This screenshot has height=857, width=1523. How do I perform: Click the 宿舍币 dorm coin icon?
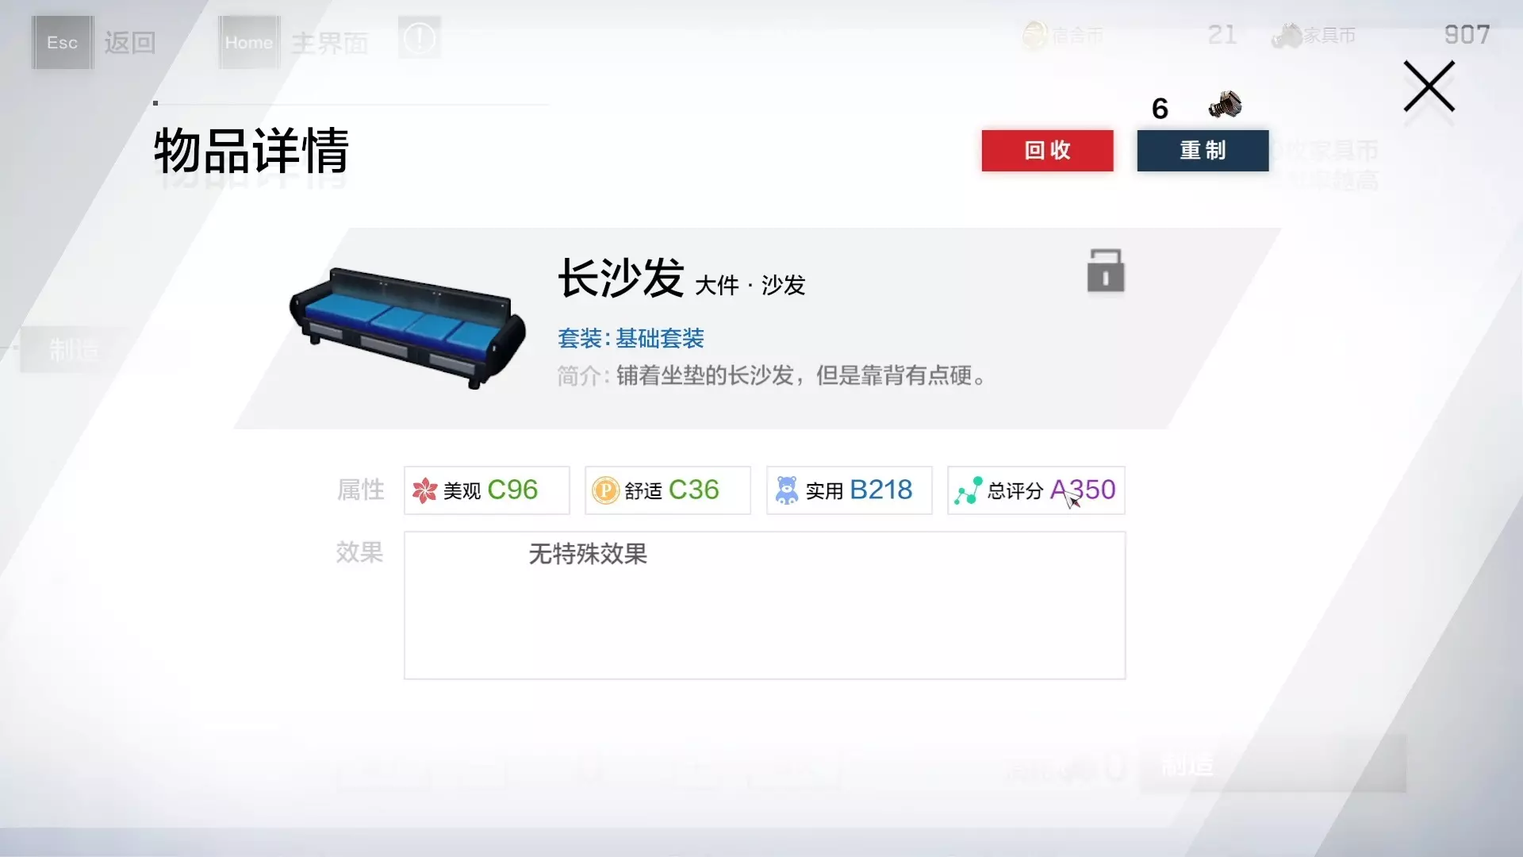(x=1034, y=36)
